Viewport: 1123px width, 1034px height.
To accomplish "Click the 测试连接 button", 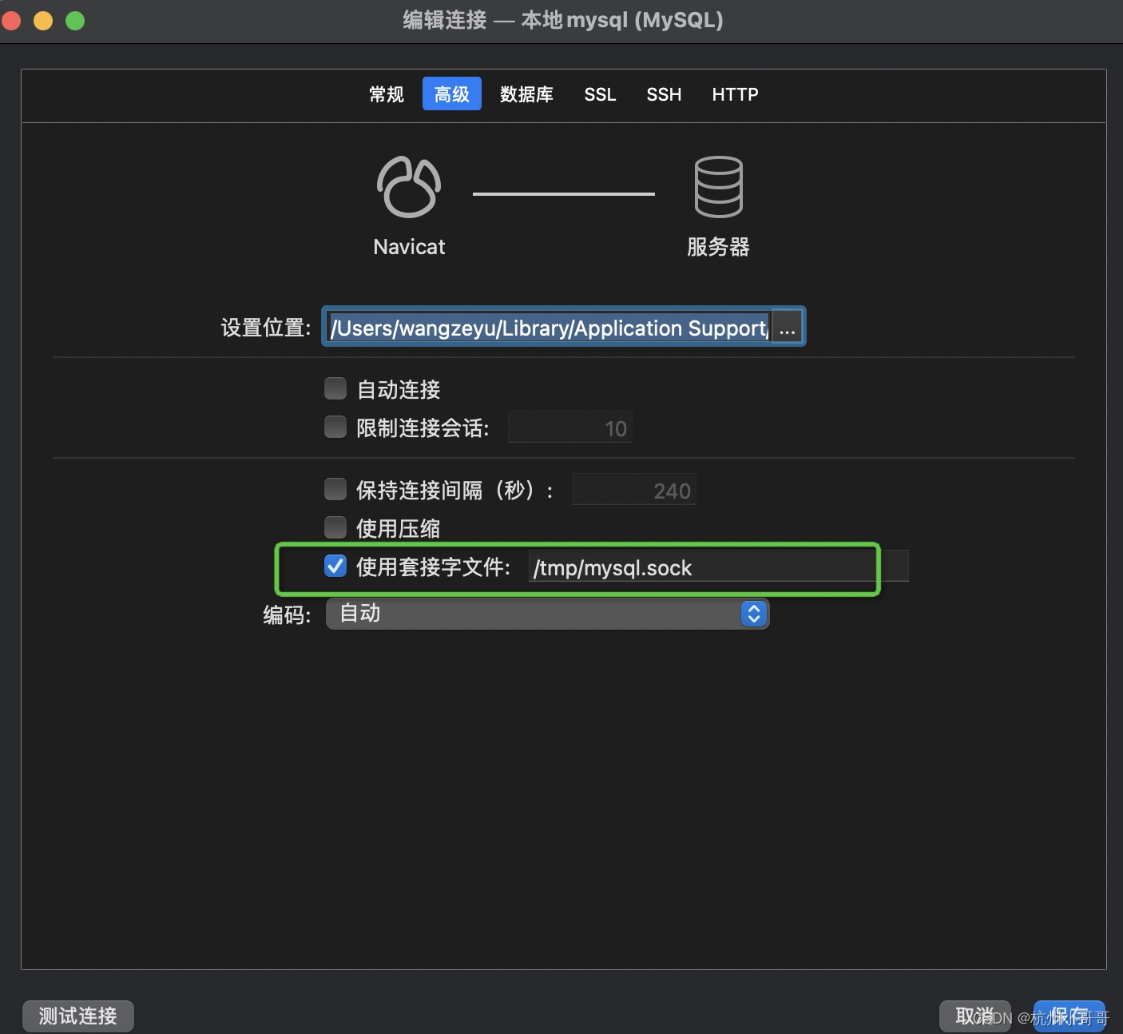I will tap(77, 1016).
